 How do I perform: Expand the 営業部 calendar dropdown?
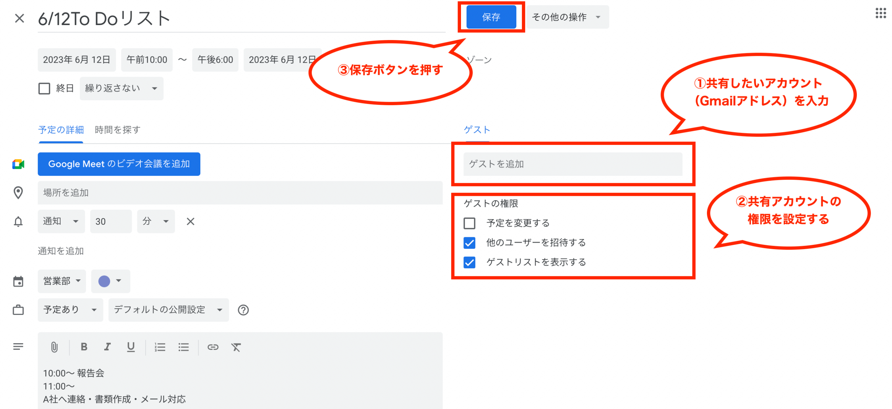pyautogui.click(x=62, y=281)
